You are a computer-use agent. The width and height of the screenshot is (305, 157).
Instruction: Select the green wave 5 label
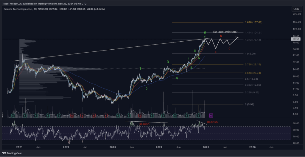click(x=205, y=33)
